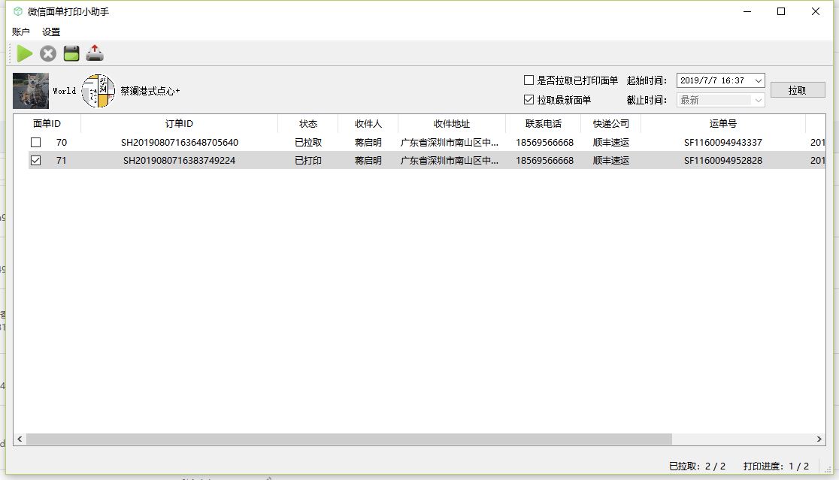Screen dimensions: 839x480
Task: Uncheck the row 71 checkbox
Action: 36,160
